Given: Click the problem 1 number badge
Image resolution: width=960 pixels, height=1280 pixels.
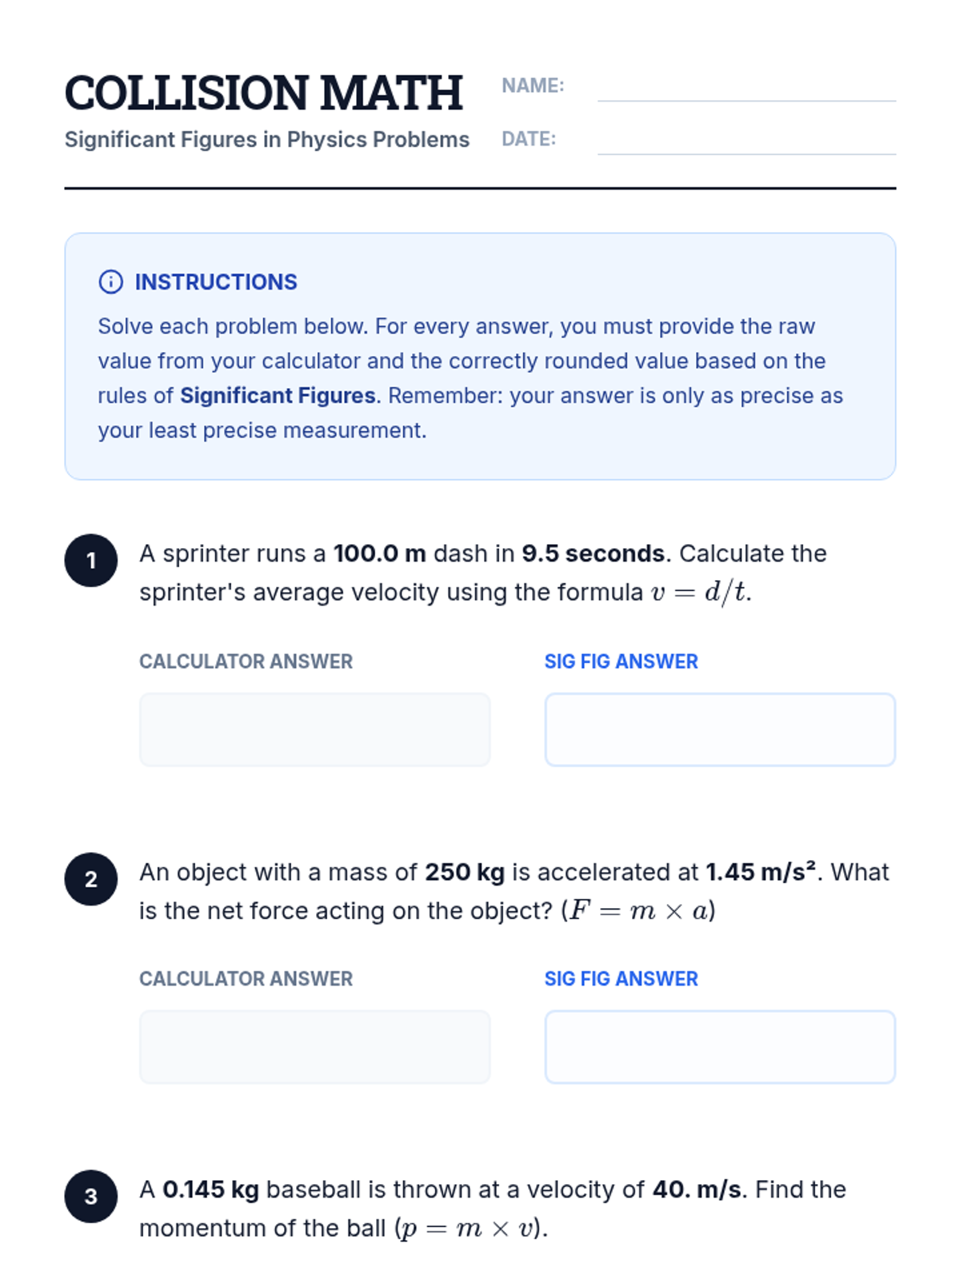Looking at the screenshot, I should [91, 560].
